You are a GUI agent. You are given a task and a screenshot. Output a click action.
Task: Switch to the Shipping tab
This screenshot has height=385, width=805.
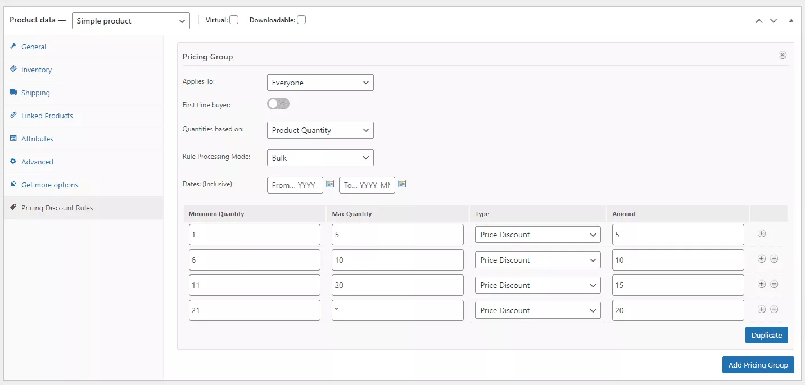click(x=83, y=93)
